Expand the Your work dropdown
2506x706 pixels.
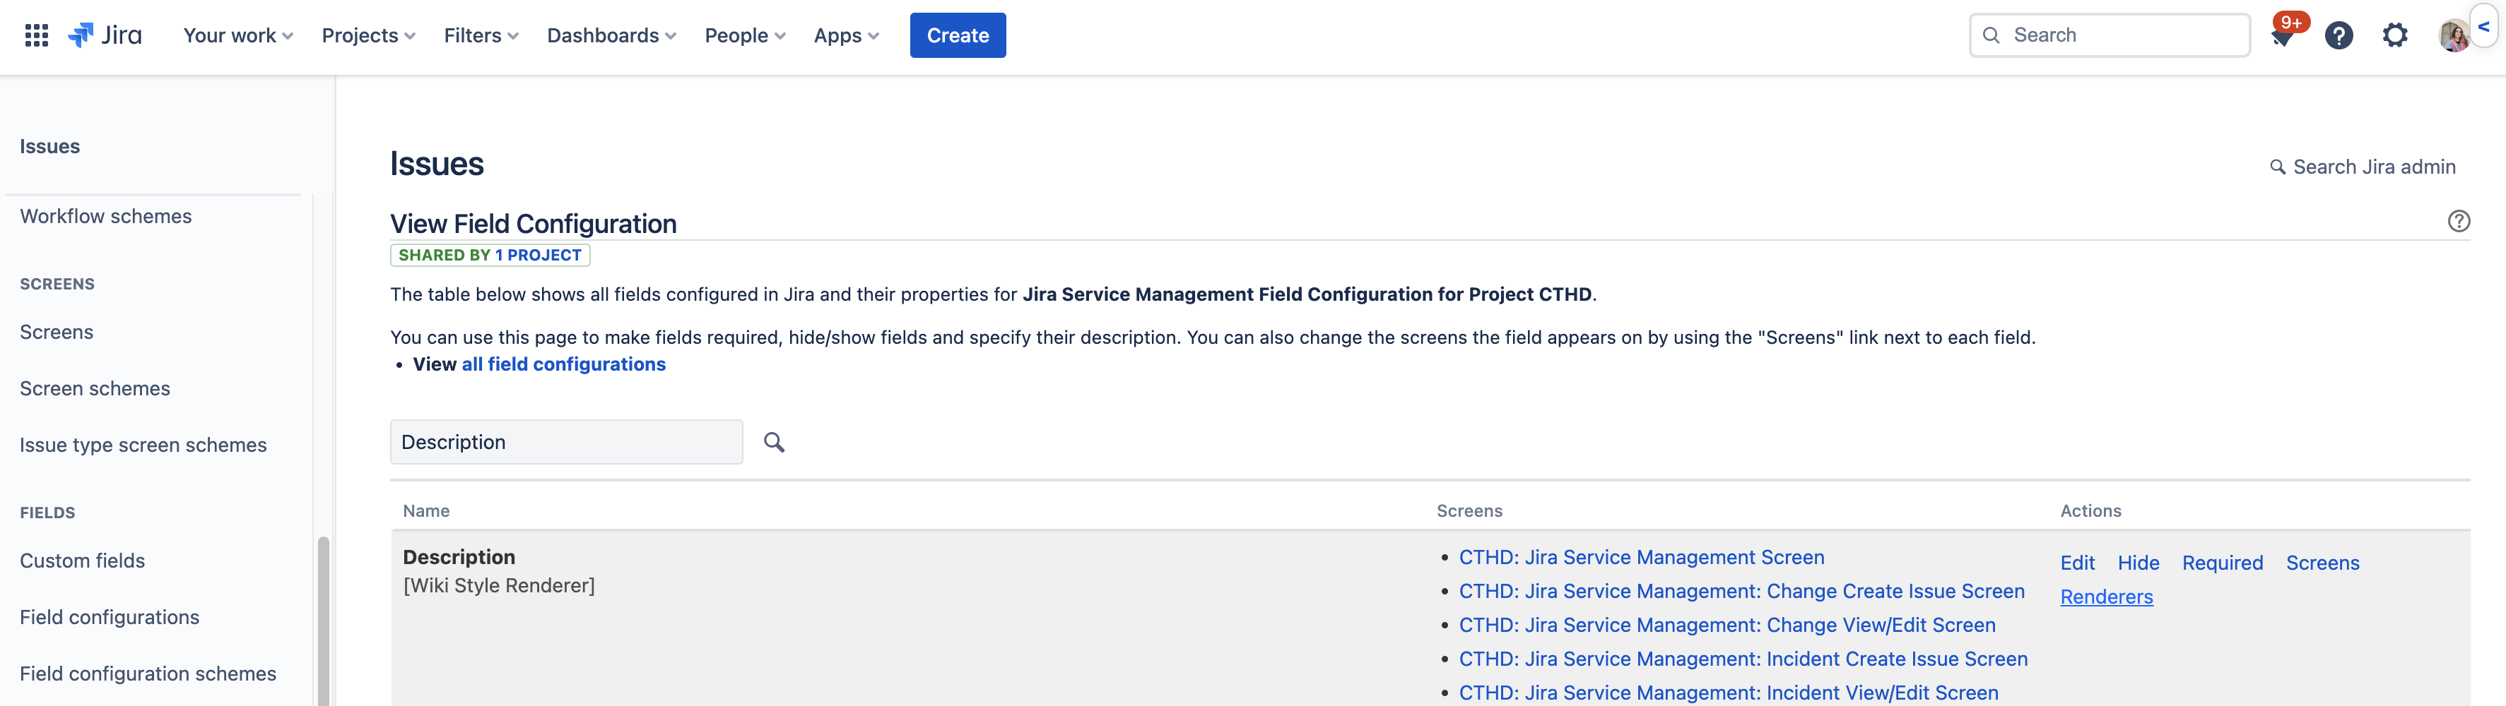point(237,36)
